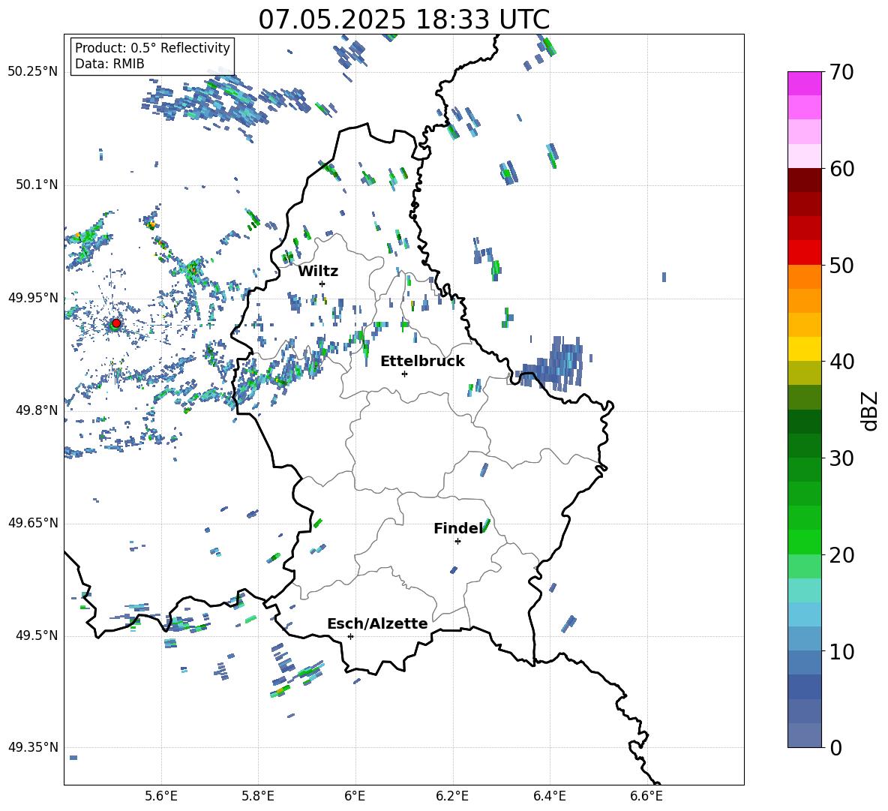Screen dimensions: 888x811
Task: Click the 49.95°N latitude label
Action: click(x=33, y=297)
